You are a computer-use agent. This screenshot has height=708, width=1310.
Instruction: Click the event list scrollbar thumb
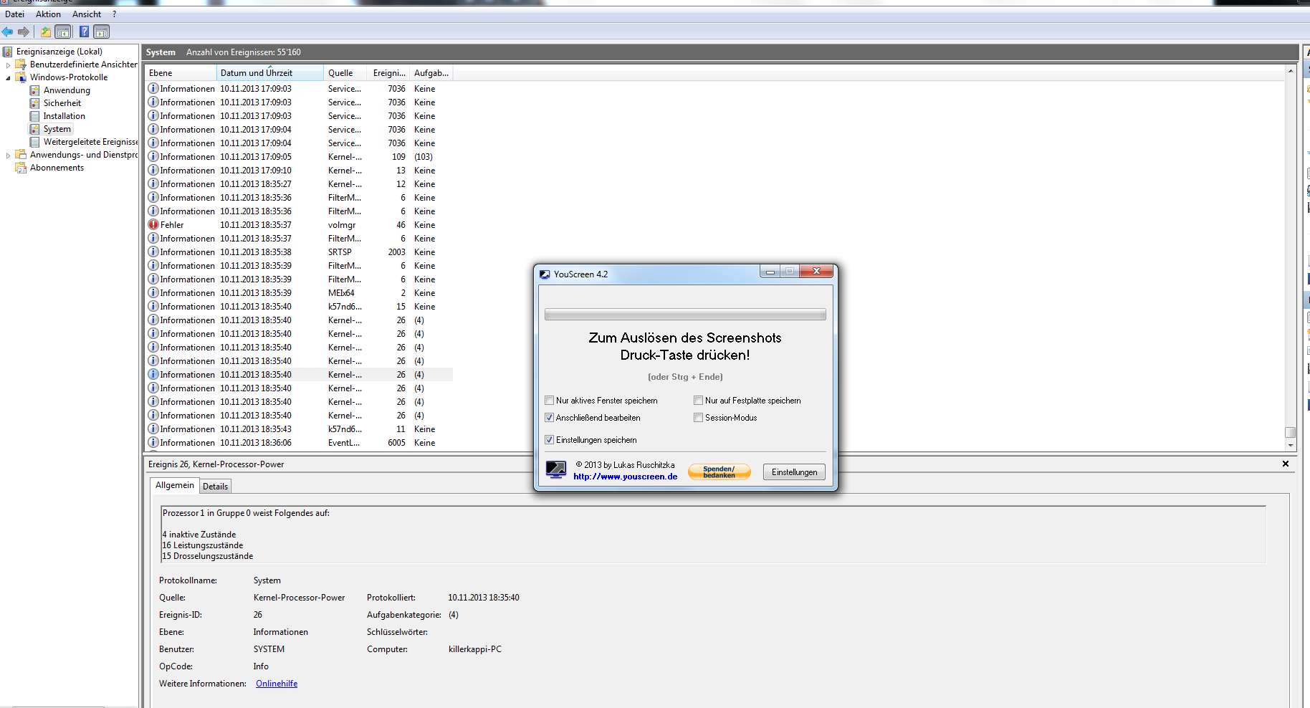(1291, 432)
